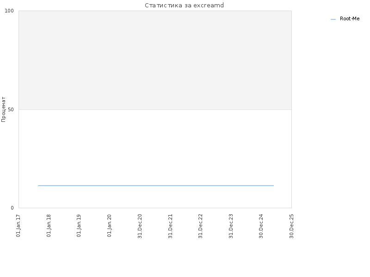Click the 01.Jan.20 x-axis date label
Image resolution: width=370 pixels, height=277 pixels.
click(109, 225)
